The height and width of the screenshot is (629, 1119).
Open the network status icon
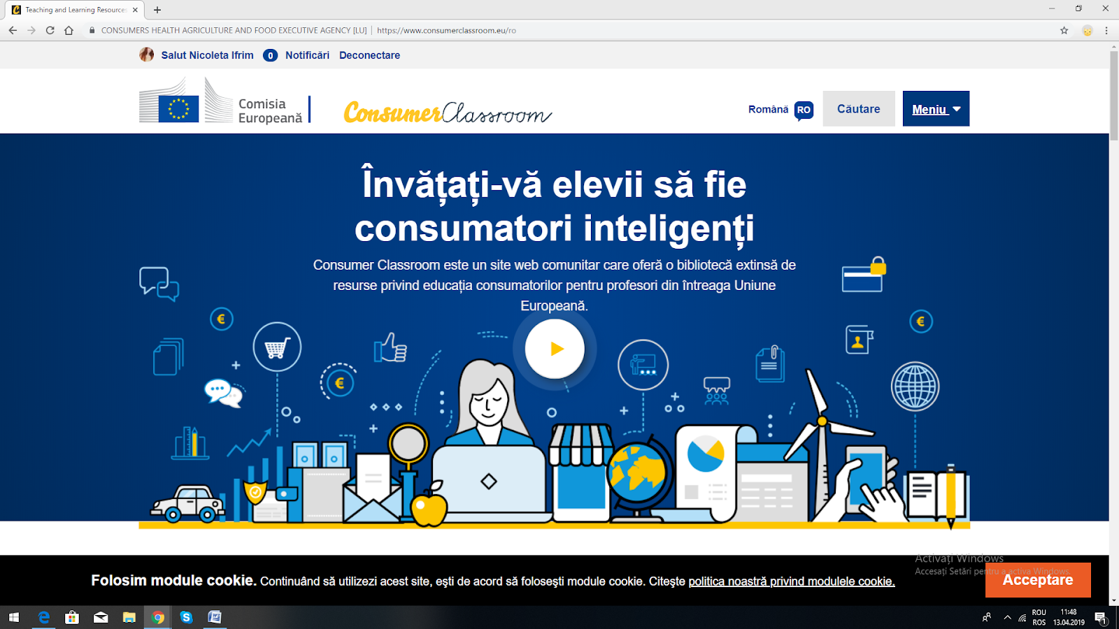tap(1022, 617)
